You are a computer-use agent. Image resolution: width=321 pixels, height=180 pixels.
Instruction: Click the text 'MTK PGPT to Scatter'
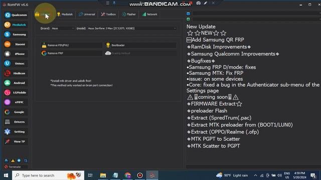[213, 139]
